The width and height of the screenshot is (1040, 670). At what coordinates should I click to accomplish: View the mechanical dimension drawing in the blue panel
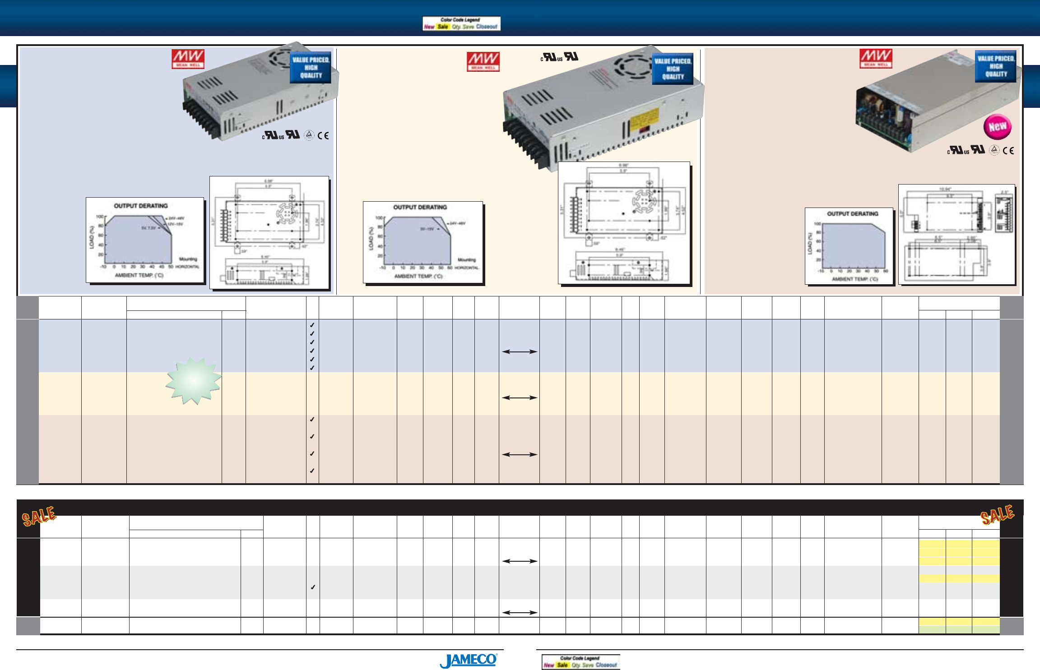pyautogui.click(x=269, y=232)
